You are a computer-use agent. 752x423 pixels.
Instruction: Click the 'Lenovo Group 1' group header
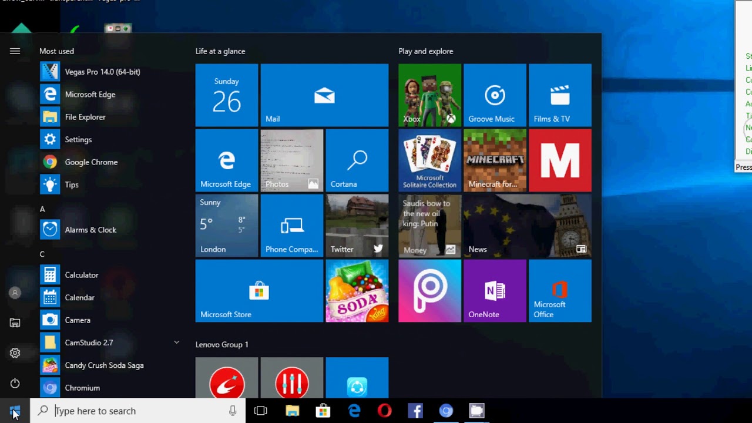click(222, 344)
